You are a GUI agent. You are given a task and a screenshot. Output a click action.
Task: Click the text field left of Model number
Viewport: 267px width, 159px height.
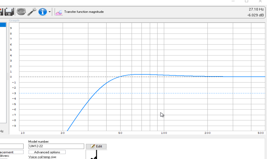point(12,146)
